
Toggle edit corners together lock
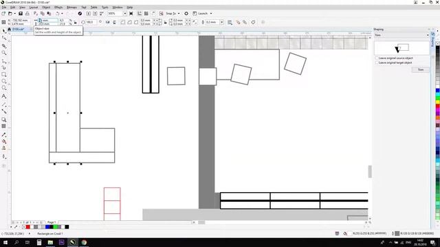click(165, 22)
